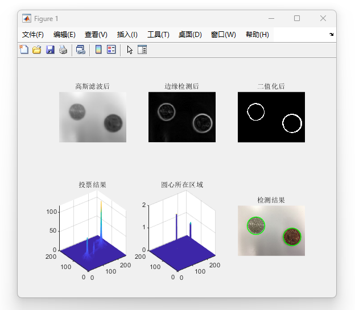Click the New Figure icon
This screenshot has height=310, width=355.
pyautogui.click(x=24, y=50)
